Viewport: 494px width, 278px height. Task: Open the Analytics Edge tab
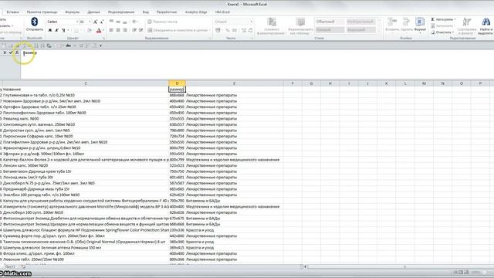tap(196, 12)
